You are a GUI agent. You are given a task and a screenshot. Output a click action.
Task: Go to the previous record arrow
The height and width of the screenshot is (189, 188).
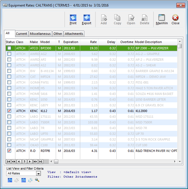pyautogui.click(x=19, y=162)
